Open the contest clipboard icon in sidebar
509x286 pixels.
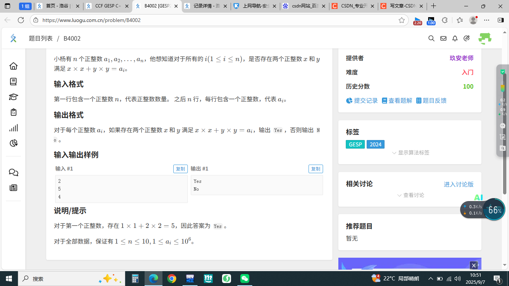pyautogui.click(x=13, y=112)
